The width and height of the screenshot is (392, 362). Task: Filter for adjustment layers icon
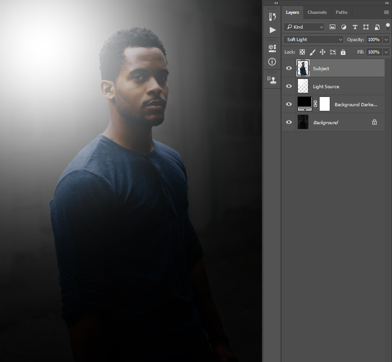[x=344, y=27]
